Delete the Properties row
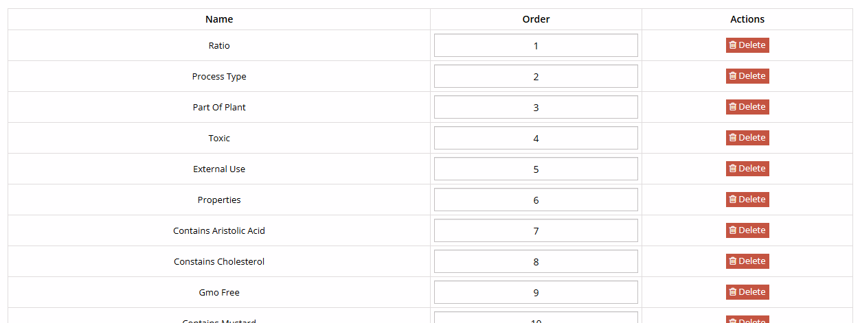The image size is (860, 323). point(747,200)
